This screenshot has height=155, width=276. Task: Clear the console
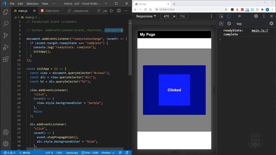point(229,24)
